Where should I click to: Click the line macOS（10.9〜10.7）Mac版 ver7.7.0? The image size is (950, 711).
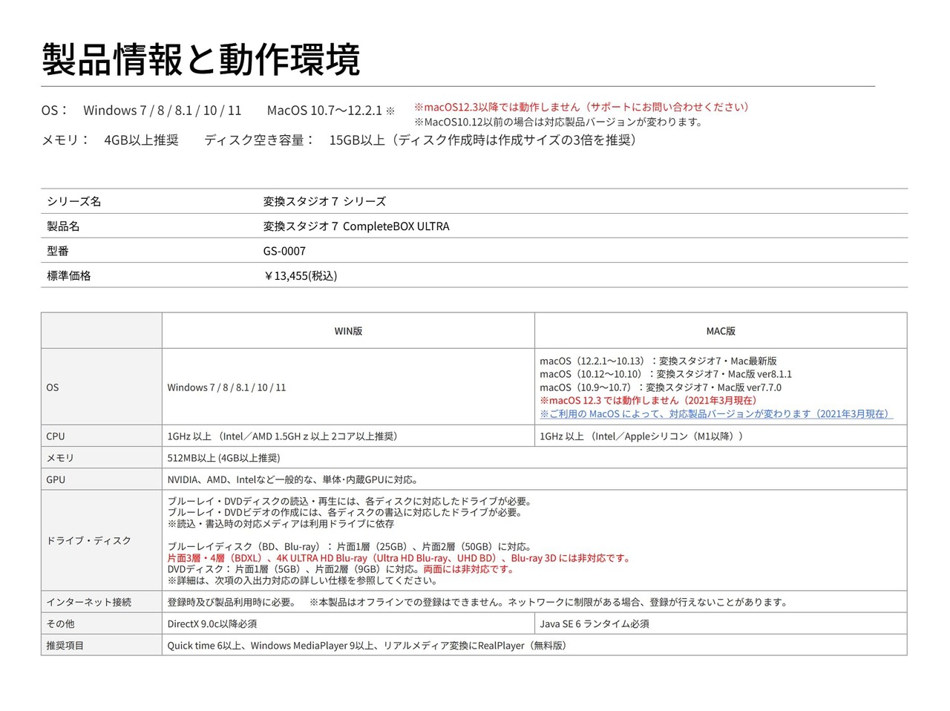click(661, 387)
